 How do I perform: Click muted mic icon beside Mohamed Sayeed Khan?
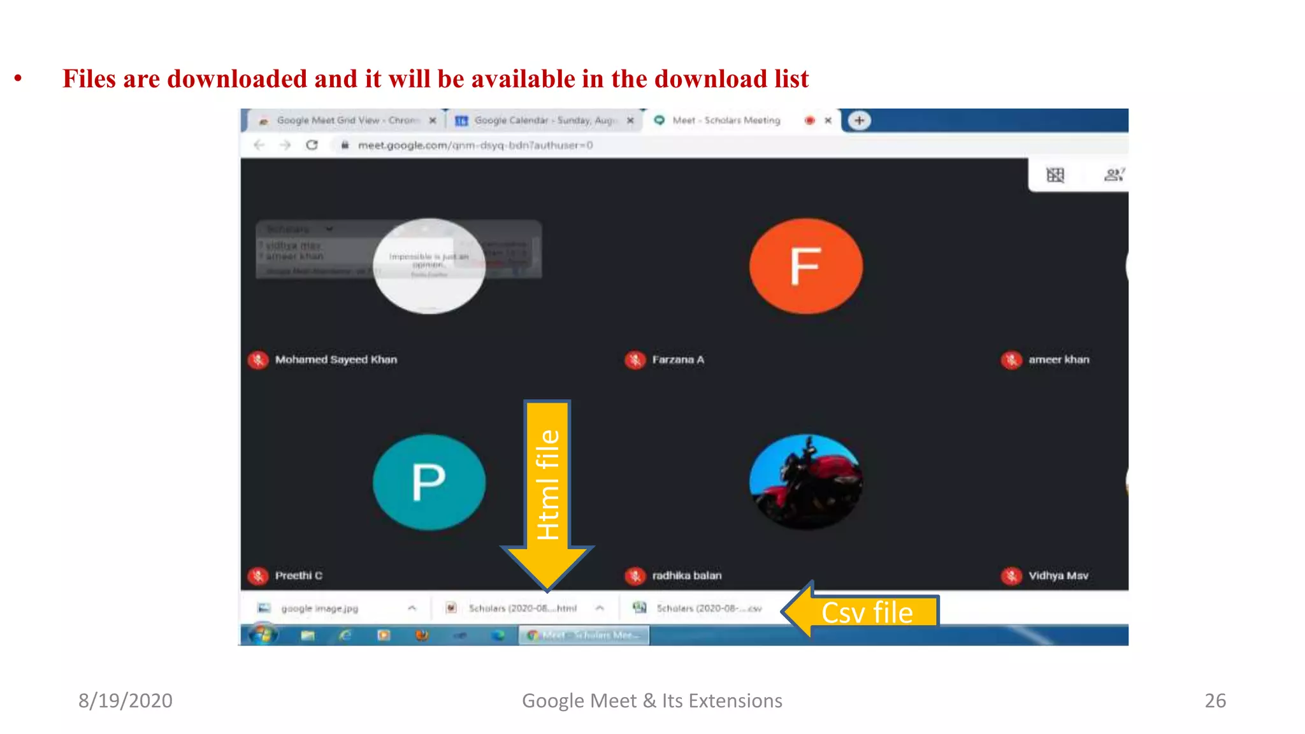click(x=258, y=360)
